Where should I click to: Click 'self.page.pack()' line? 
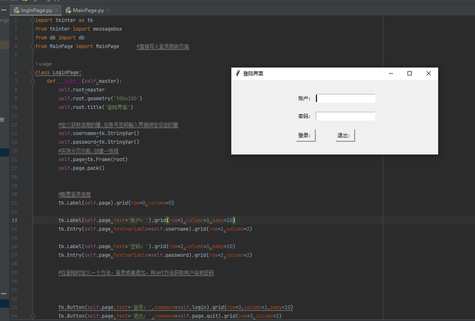(x=81, y=168)
